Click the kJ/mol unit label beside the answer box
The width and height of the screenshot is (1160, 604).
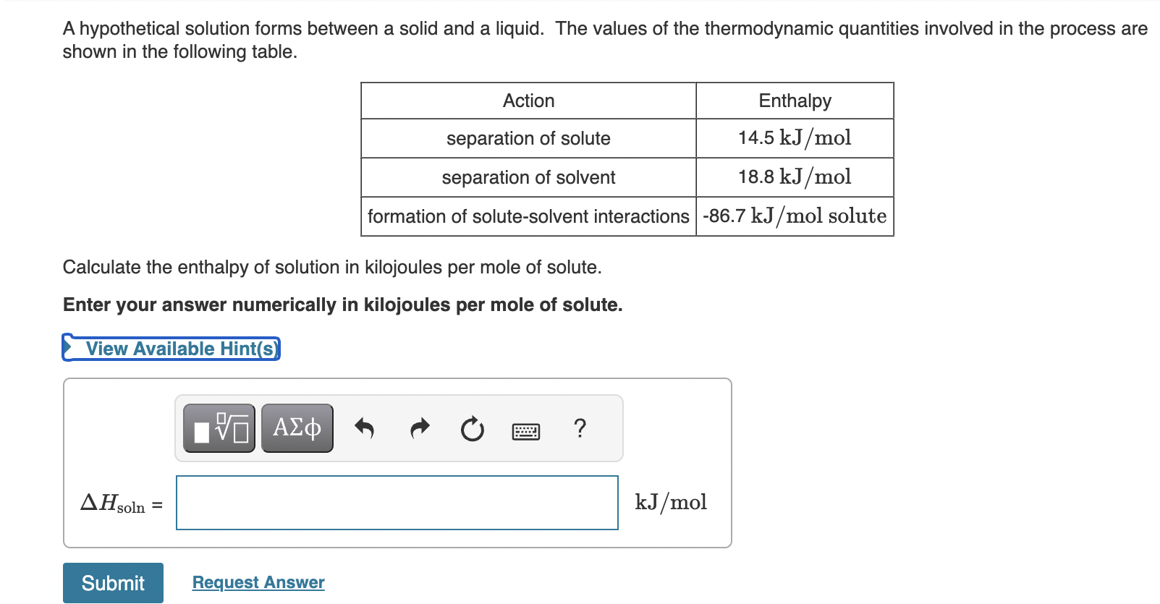pos(670,502)
